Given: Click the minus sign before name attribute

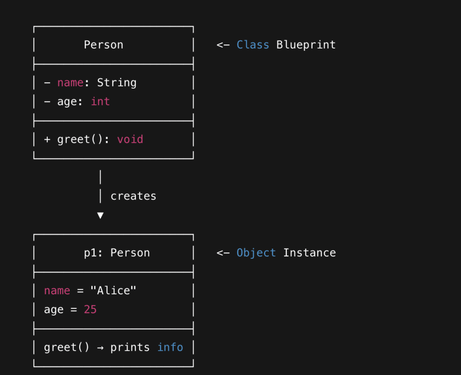Looking at the screenshot, I should (x=47, y=83).
